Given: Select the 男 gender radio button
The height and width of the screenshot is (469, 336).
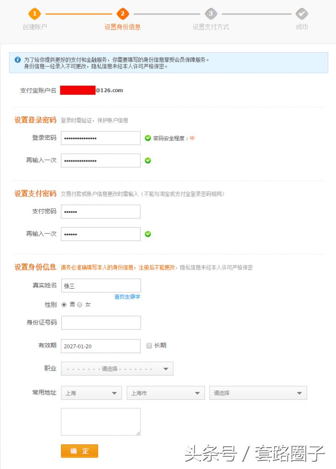Looking at the screenshot, I should [x=64, y=304].
